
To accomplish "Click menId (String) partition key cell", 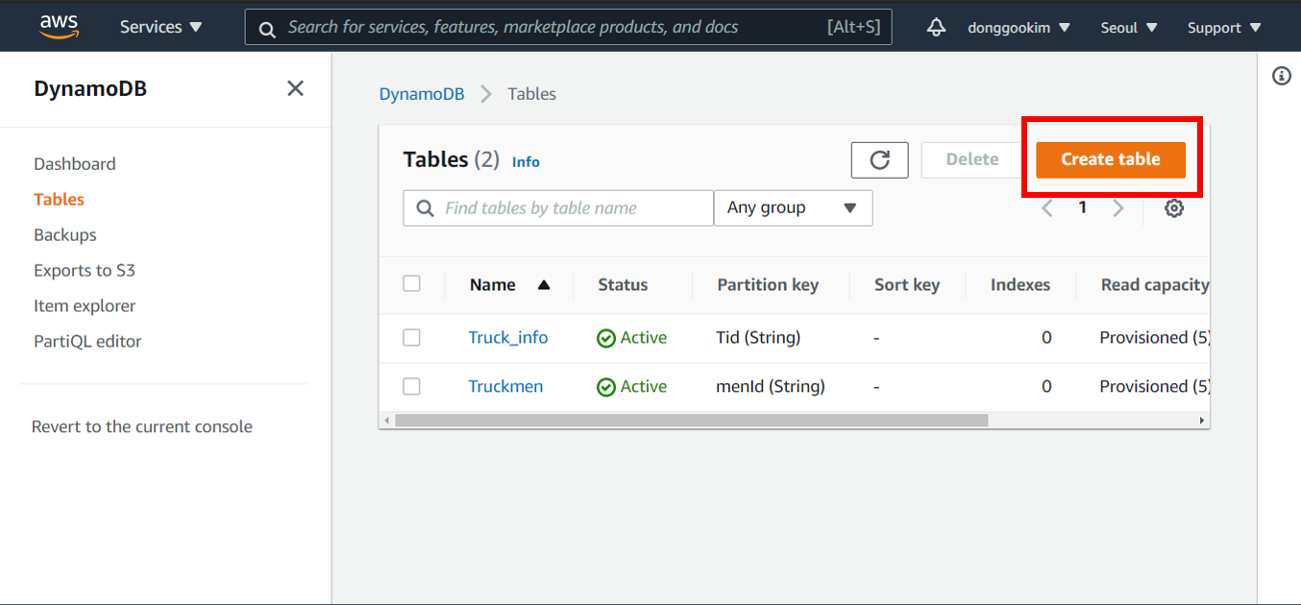I will (x=771, y=386).
